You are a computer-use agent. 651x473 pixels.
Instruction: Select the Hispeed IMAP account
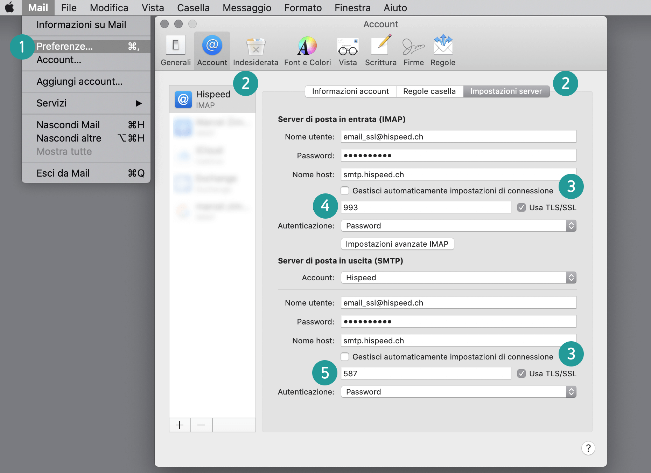212,99
